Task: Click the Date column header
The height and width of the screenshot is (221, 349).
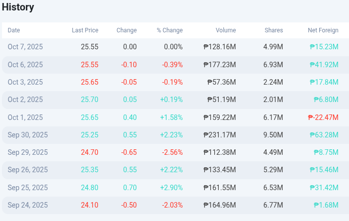Action: [x=14, y=30]
